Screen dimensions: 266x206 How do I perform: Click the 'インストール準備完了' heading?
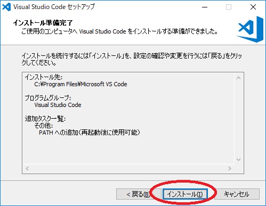point(43,23)
